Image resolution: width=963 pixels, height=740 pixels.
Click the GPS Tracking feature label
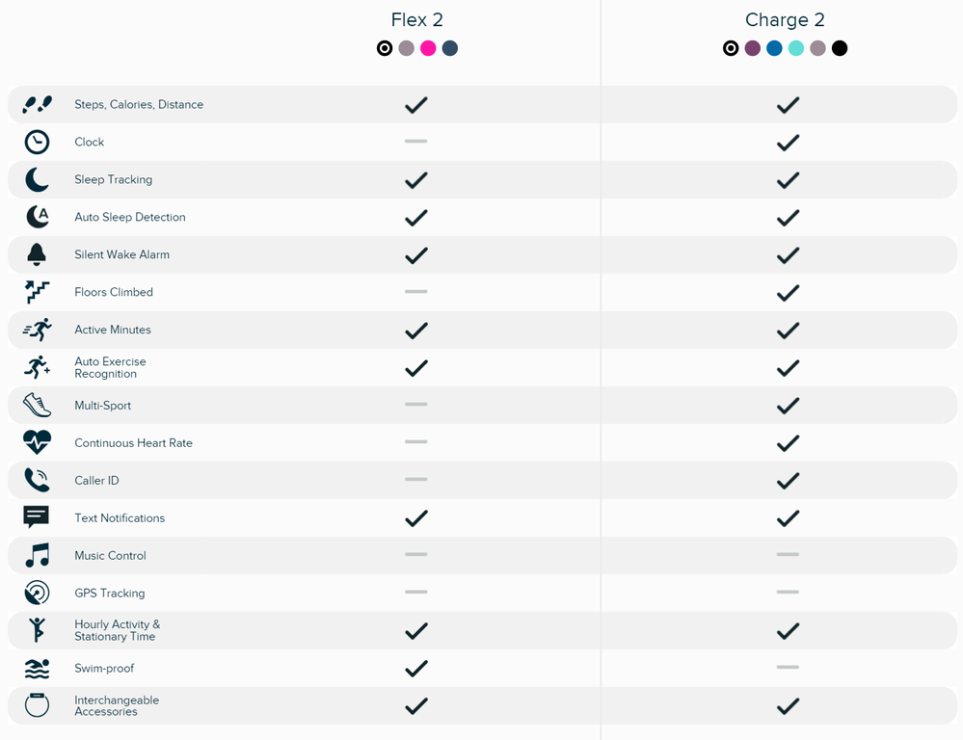pos(110,594)
